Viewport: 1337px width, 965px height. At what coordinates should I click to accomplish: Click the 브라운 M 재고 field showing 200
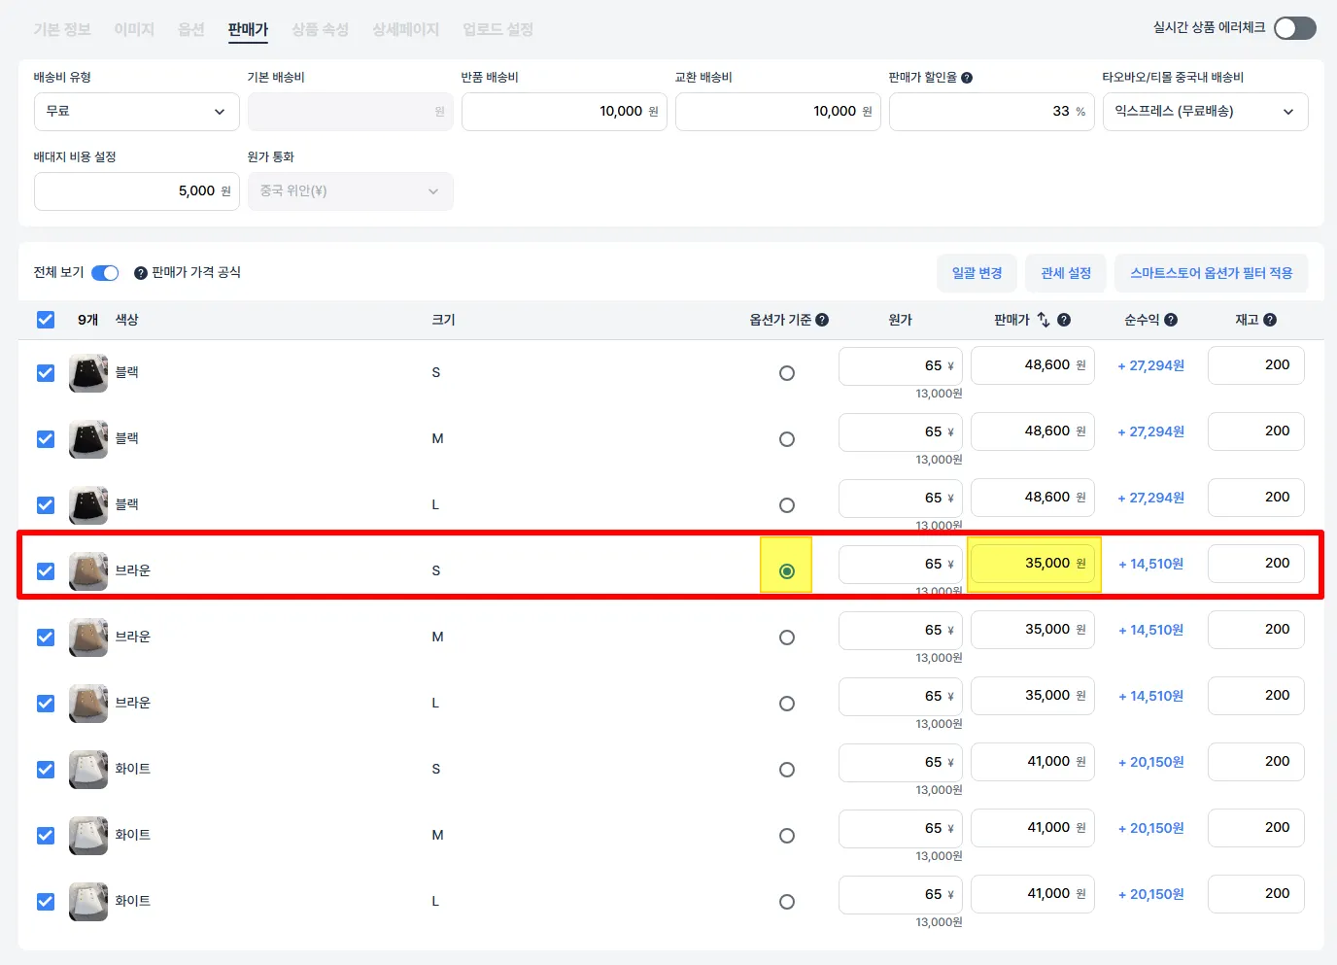(x=1256, y=630)
